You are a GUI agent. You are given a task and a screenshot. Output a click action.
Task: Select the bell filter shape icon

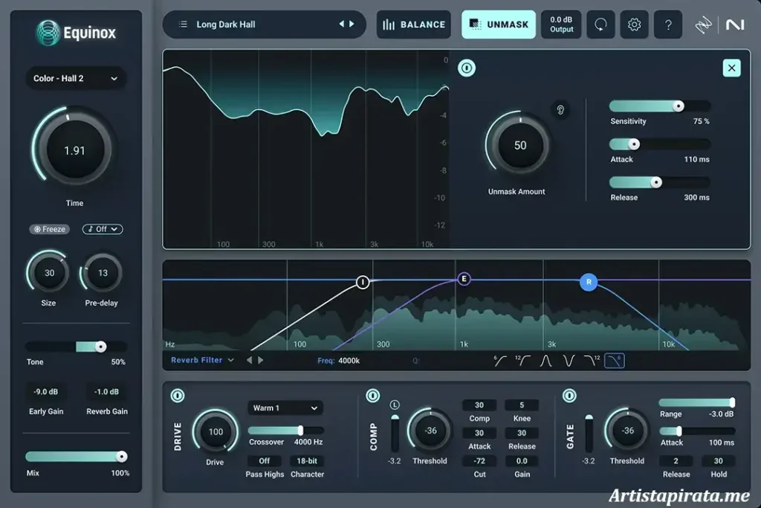click(546, 361)
